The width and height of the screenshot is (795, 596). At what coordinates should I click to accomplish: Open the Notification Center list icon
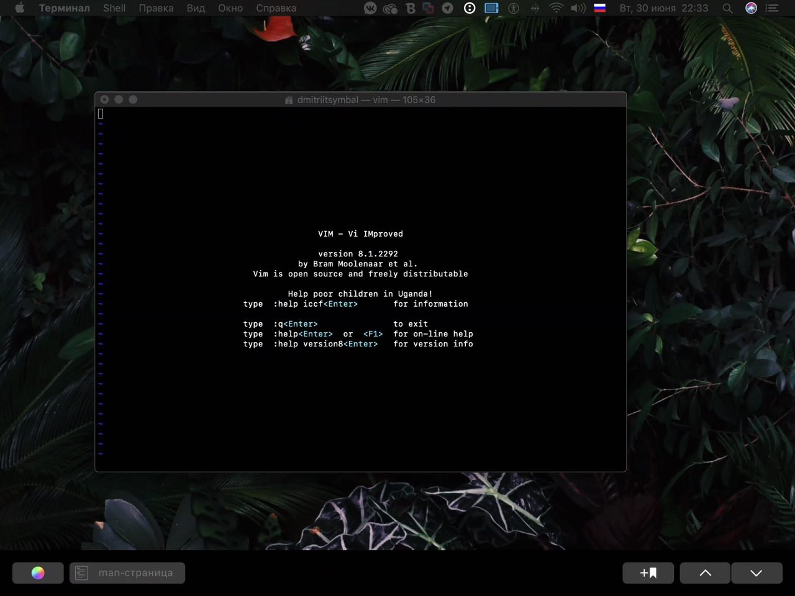pos(772,8)
